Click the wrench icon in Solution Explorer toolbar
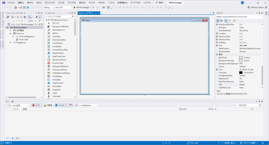Screen dimensions: 269x145 point(36,17)
